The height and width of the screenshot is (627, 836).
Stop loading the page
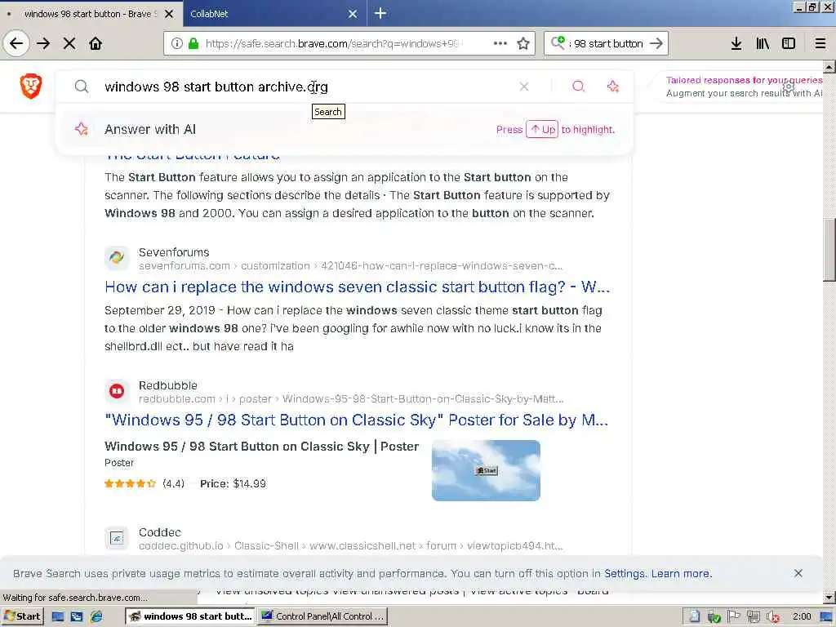[69, 43]
